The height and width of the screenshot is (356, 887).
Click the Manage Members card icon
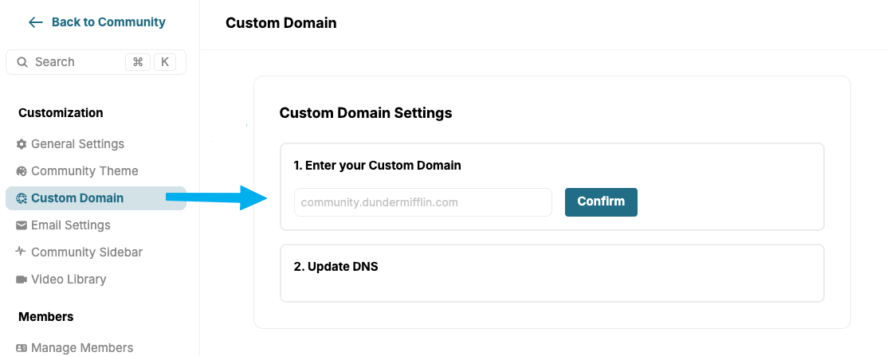tap(22, 348)
